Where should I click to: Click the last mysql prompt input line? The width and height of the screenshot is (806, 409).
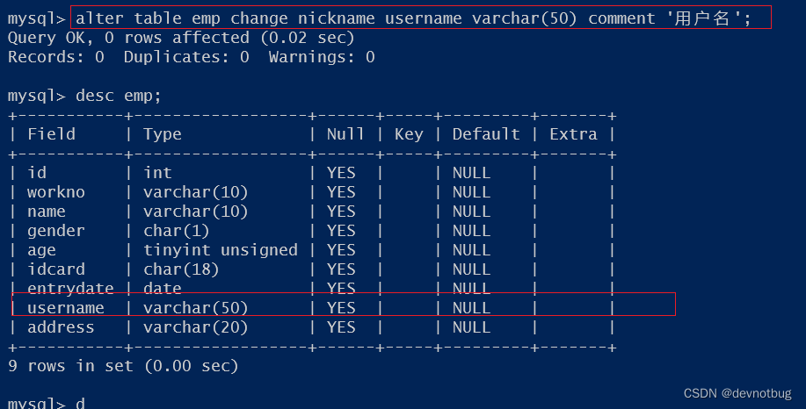[x=47, y=403]
